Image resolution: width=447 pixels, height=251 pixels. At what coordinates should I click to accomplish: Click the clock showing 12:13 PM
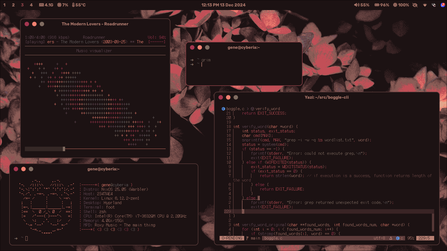(x=223, y=5)
